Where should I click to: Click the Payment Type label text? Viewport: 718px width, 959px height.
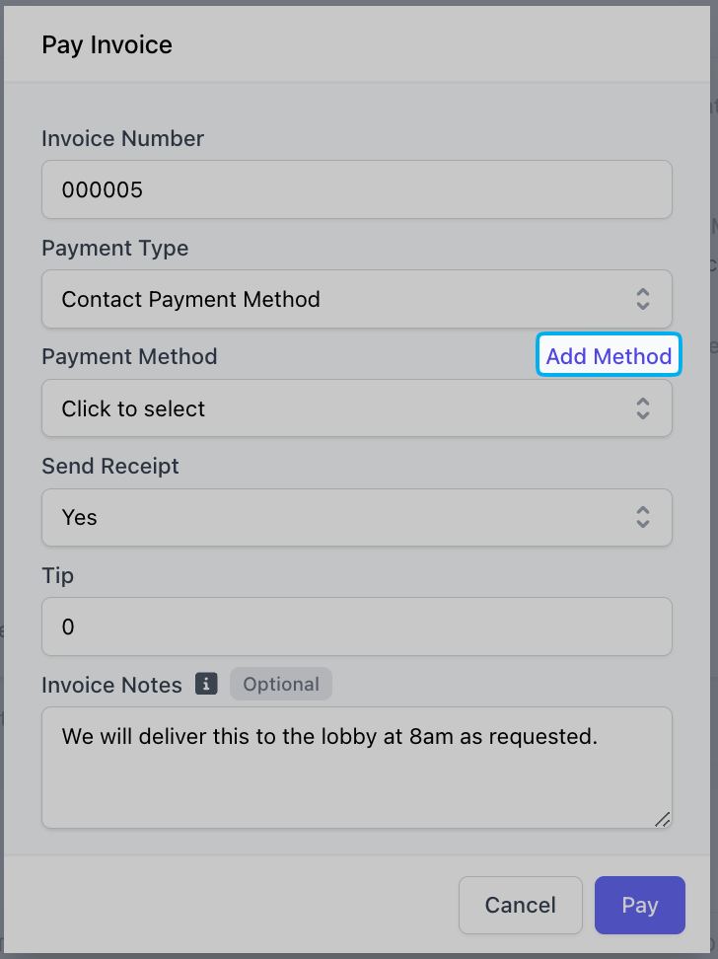click(x=115, y=249)
